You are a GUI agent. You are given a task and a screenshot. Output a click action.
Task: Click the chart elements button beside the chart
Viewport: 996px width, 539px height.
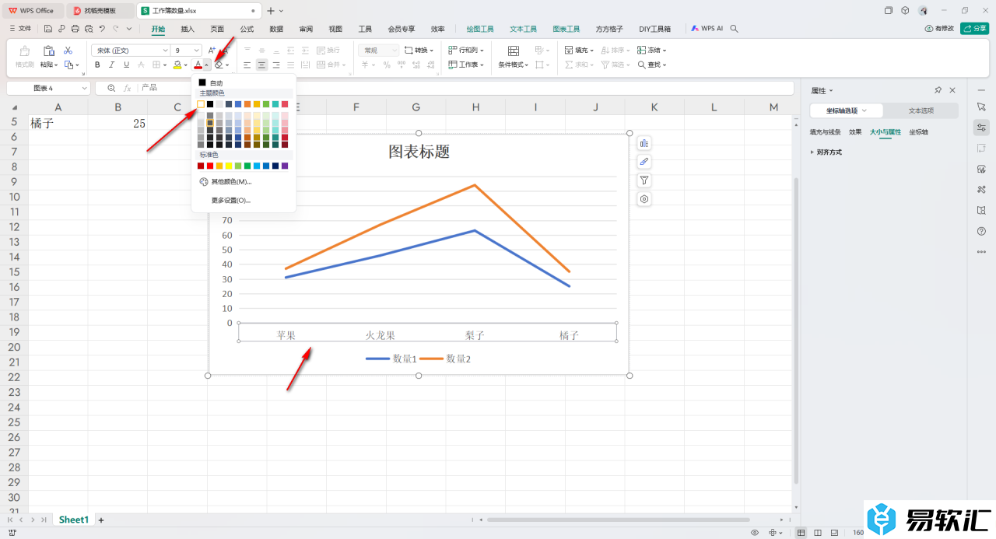[x=644, y=143]
